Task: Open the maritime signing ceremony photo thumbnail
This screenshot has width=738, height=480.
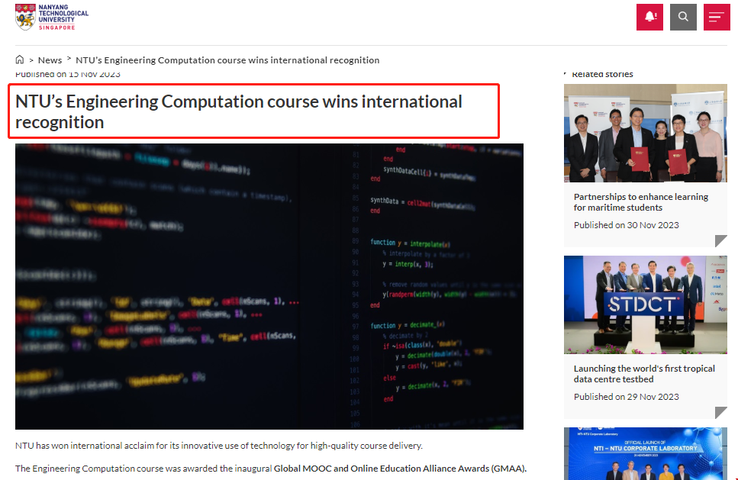Action: coord(645,133)
